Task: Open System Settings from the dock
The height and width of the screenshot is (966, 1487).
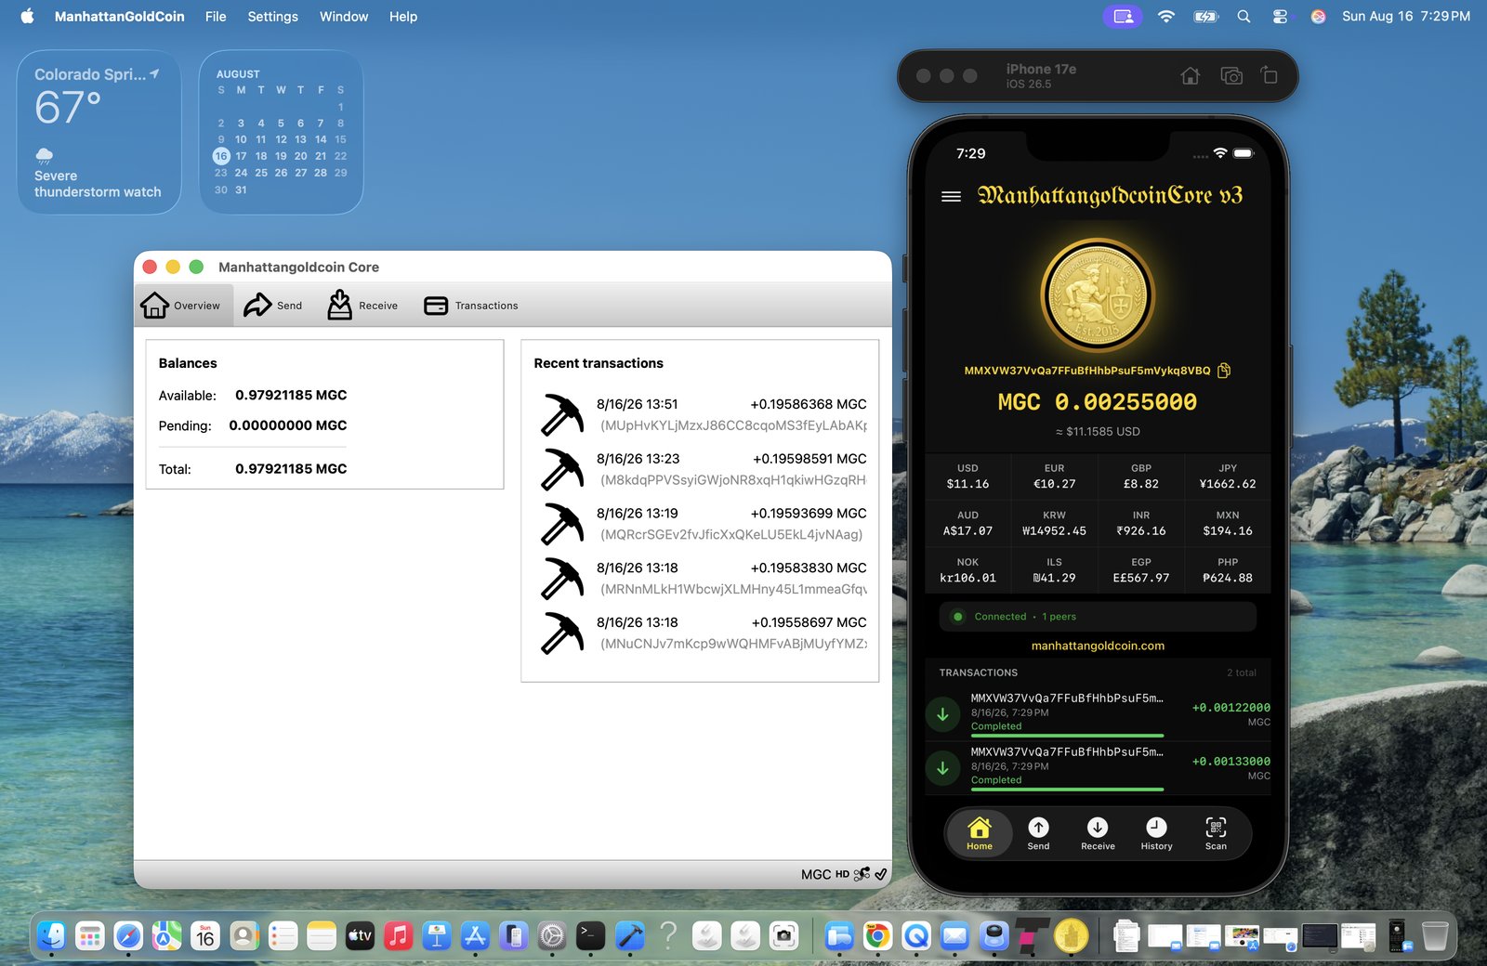Action: click(552, 935)
